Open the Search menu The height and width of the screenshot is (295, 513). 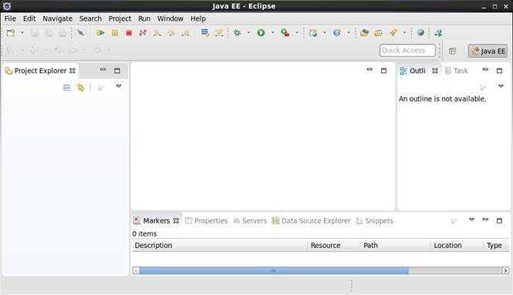(x=90, y=18)
